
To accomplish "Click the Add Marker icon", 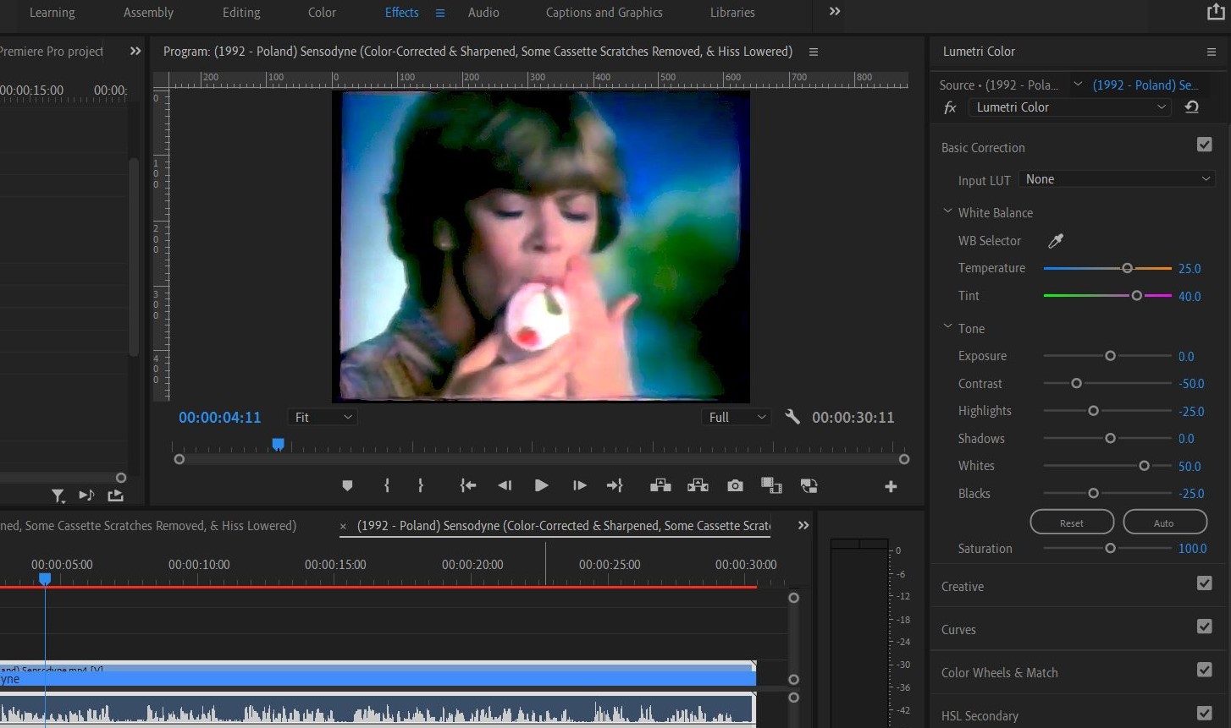I will click(x=347, y=485).
